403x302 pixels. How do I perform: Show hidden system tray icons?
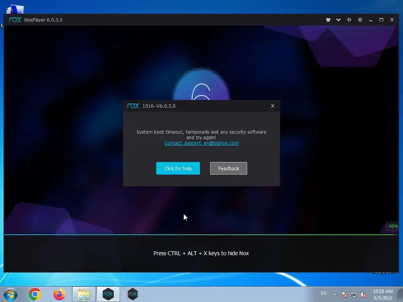pos(335,295)
